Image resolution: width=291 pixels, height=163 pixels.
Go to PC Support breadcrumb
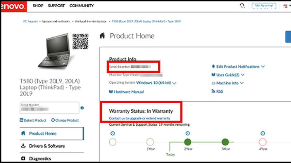pyautogui.click(x=31, y=21)
